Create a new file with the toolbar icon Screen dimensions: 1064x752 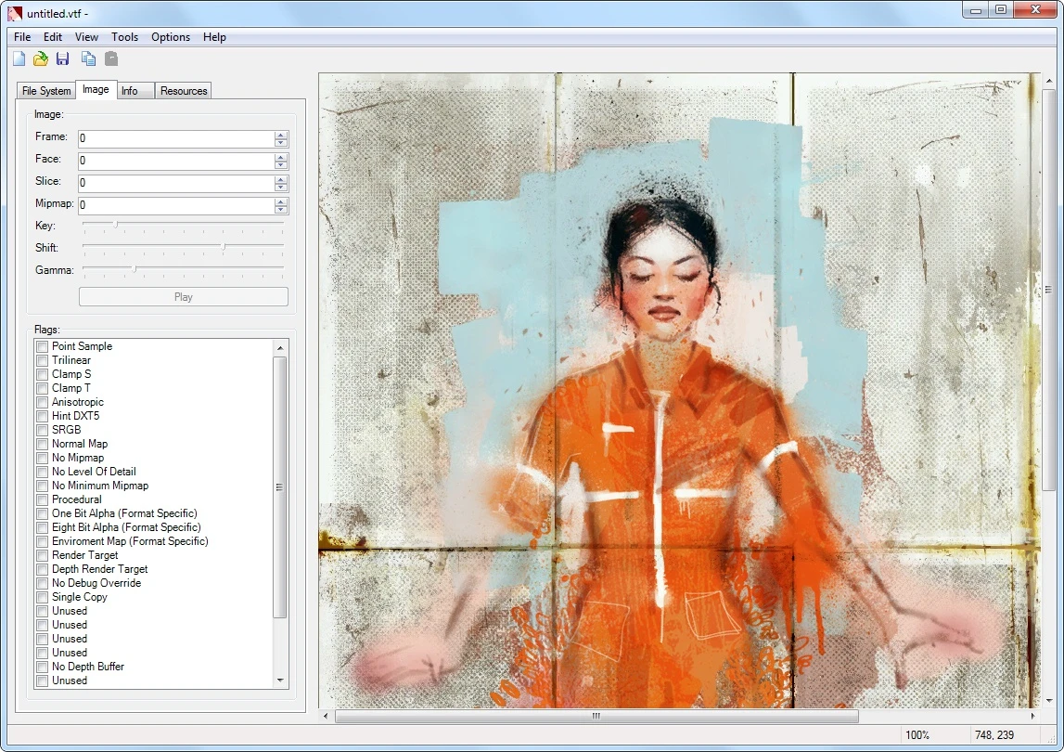pyautogui.click(x=19, y=59)
